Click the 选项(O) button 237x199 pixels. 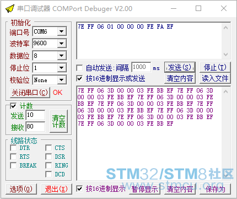coord(21,189)
